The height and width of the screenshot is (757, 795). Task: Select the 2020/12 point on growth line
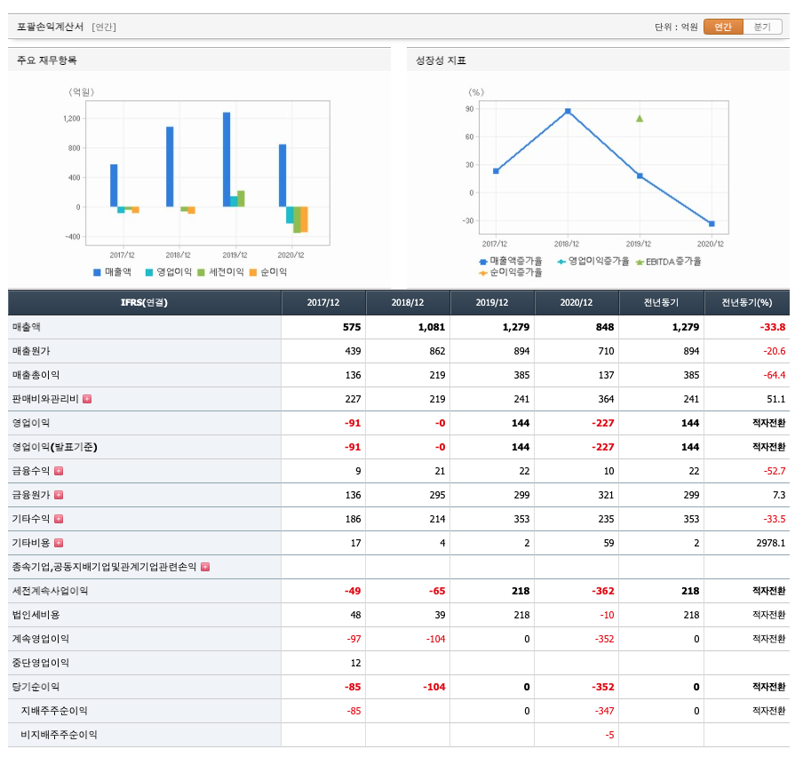point(712,224)
